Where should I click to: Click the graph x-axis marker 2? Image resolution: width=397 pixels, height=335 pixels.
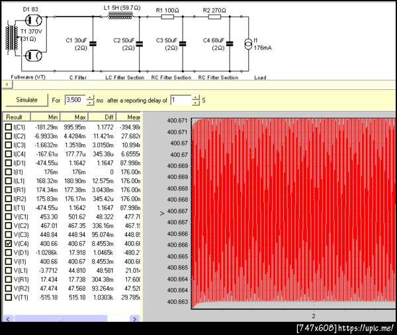[x=314, y=316]
